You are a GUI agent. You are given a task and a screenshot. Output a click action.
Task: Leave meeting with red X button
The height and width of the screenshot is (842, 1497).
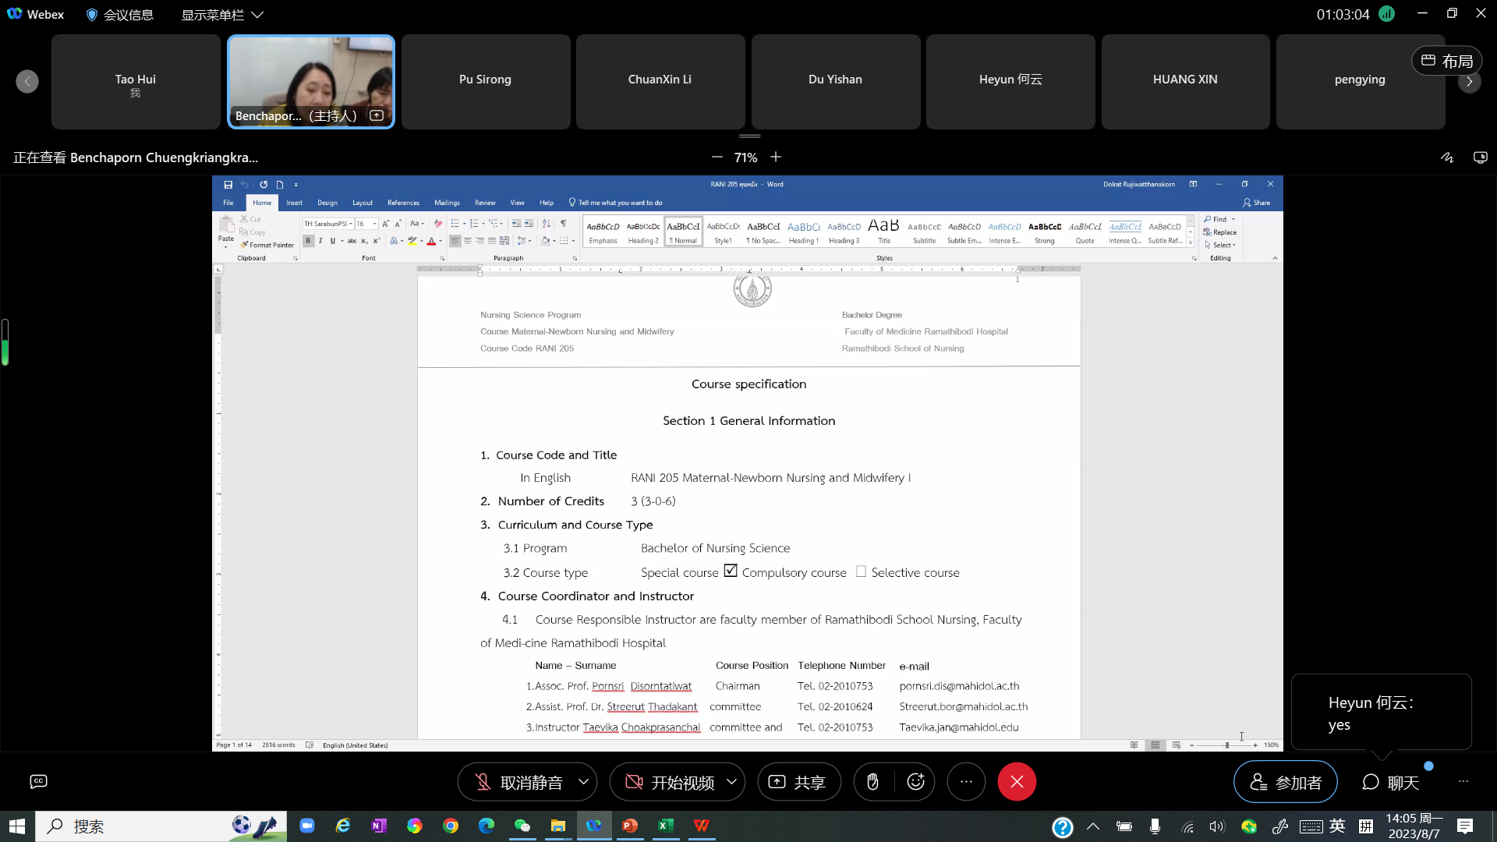click(1017, 782)
